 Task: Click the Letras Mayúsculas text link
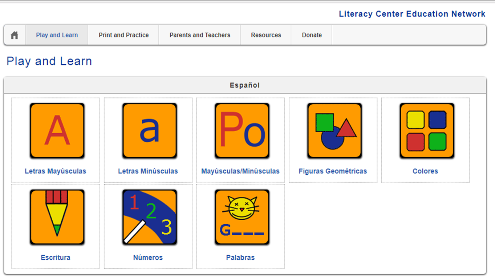[x=56, y=171]
